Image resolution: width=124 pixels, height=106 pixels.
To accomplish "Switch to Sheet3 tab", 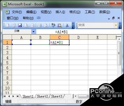I will pyautogui.click(x=57, y=96).
